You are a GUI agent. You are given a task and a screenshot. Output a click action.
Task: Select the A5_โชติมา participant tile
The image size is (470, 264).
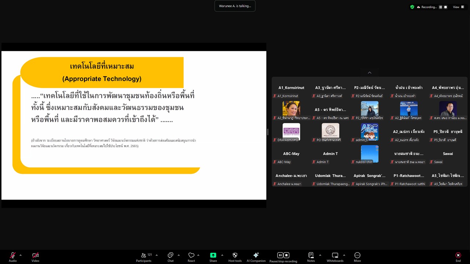pyautogui.click(x=448, y=176)
